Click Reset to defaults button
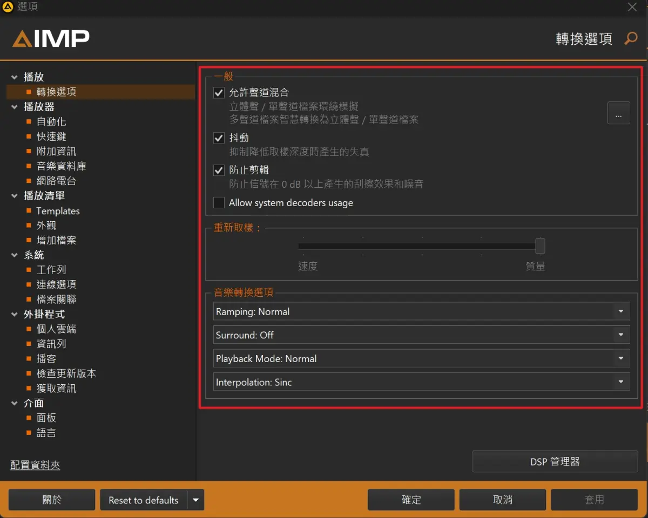Image resolution: width=648 pixels, height=518 pixels. pyautogui.click(x=144, y=500)
